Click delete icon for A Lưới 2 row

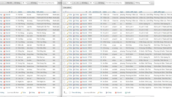coord(81,30)
